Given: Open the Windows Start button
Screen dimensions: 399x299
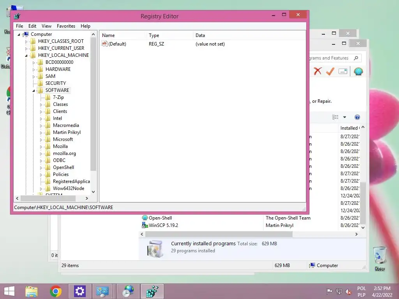Looking at the screenshot, I should (9, 291).
